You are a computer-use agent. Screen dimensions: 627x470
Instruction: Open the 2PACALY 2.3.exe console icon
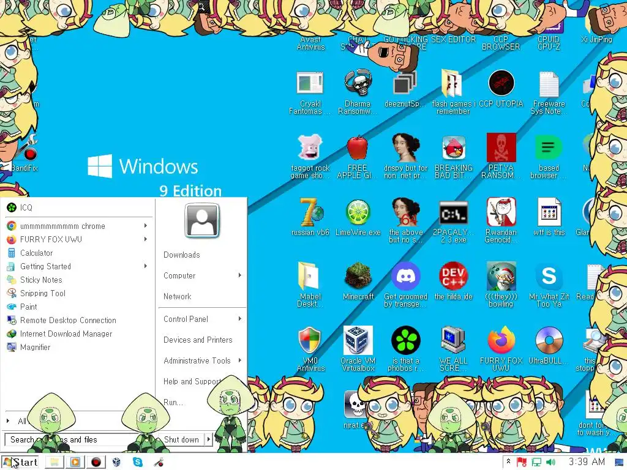pos(454,212)
